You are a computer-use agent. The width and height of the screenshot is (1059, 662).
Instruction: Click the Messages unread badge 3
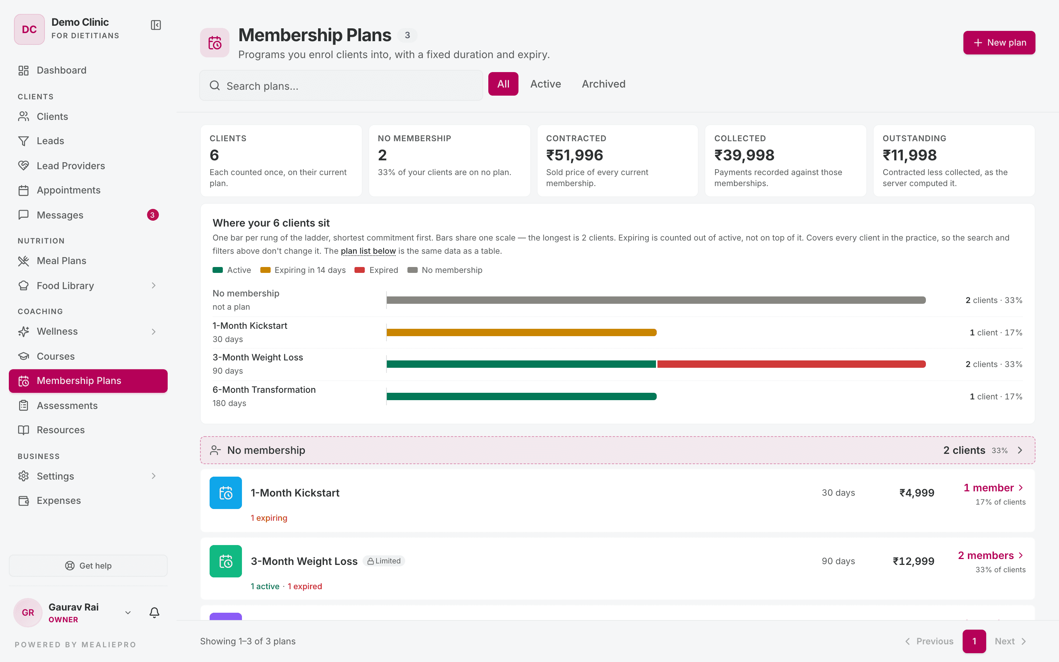click(x=152, y=215)
